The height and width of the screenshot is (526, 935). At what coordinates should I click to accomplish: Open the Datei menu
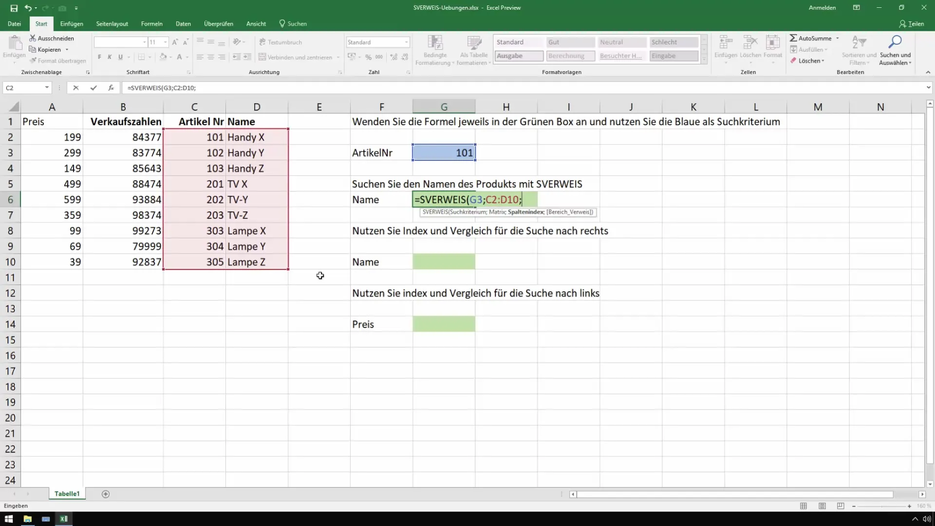14,24
